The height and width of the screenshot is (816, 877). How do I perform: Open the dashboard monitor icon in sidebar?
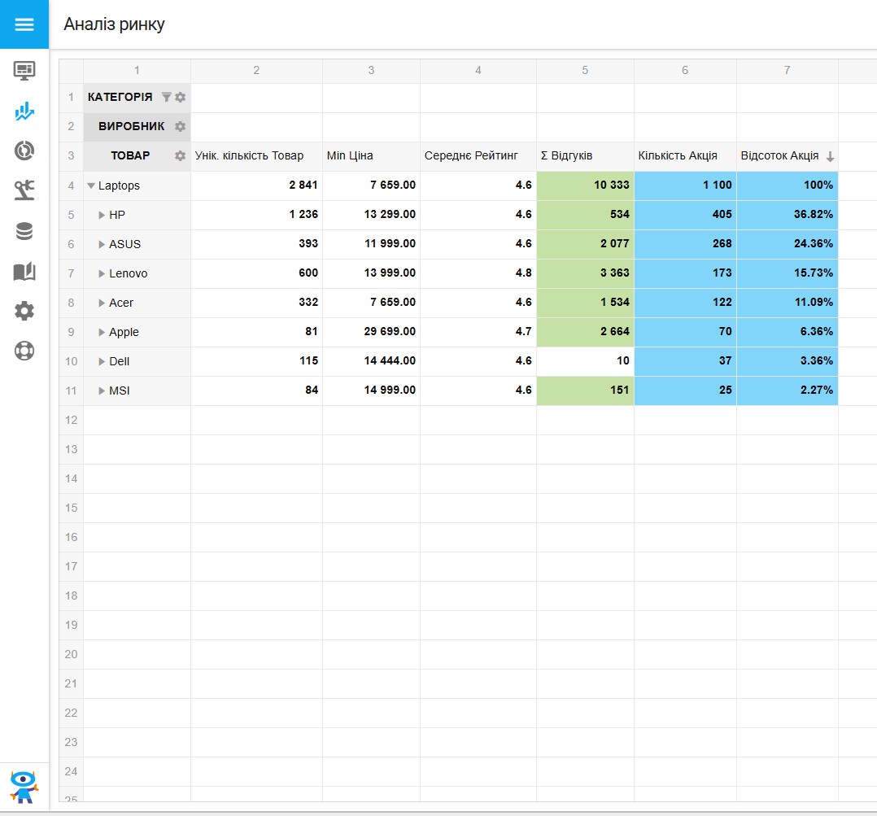(24, 71)
